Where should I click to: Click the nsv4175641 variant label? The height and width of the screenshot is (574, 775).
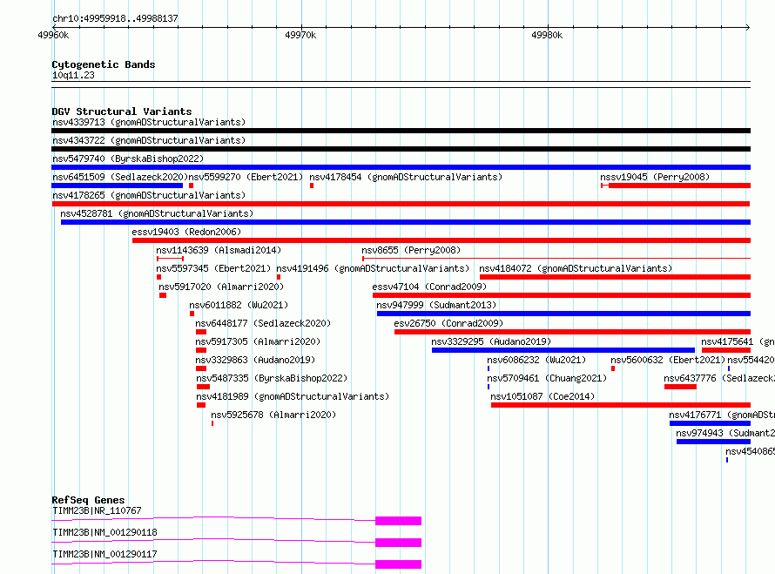pyautogui.click(x=738, y=341)
